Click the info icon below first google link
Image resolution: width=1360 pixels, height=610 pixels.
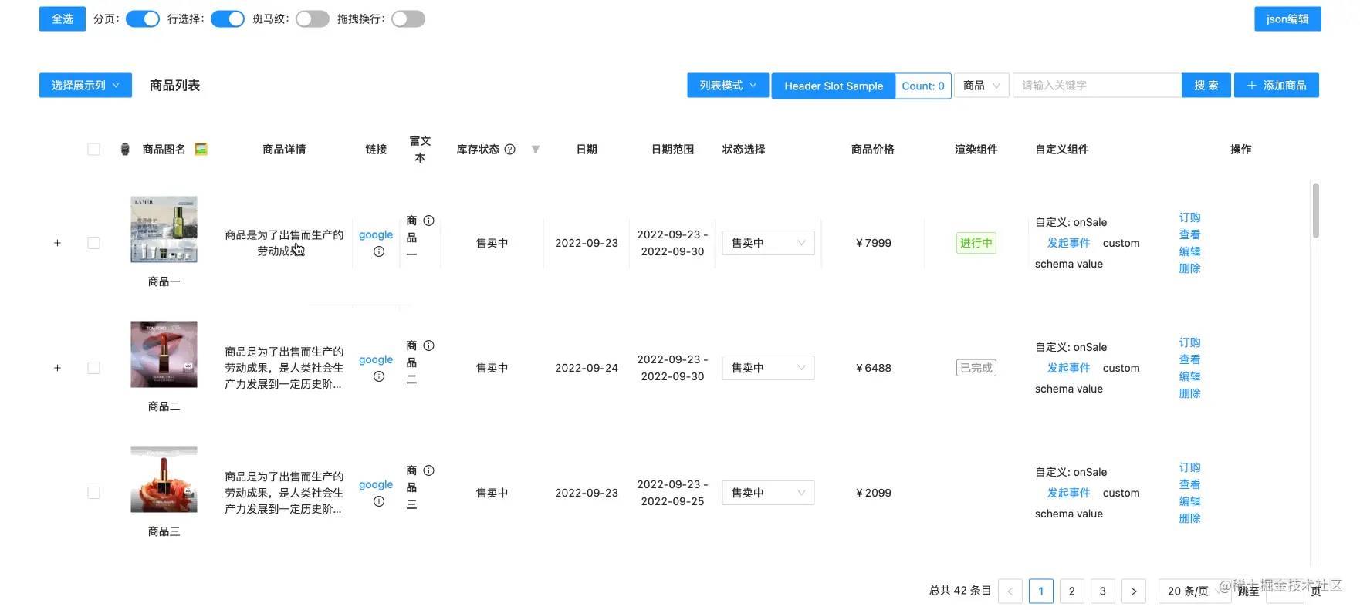(379, 251)
